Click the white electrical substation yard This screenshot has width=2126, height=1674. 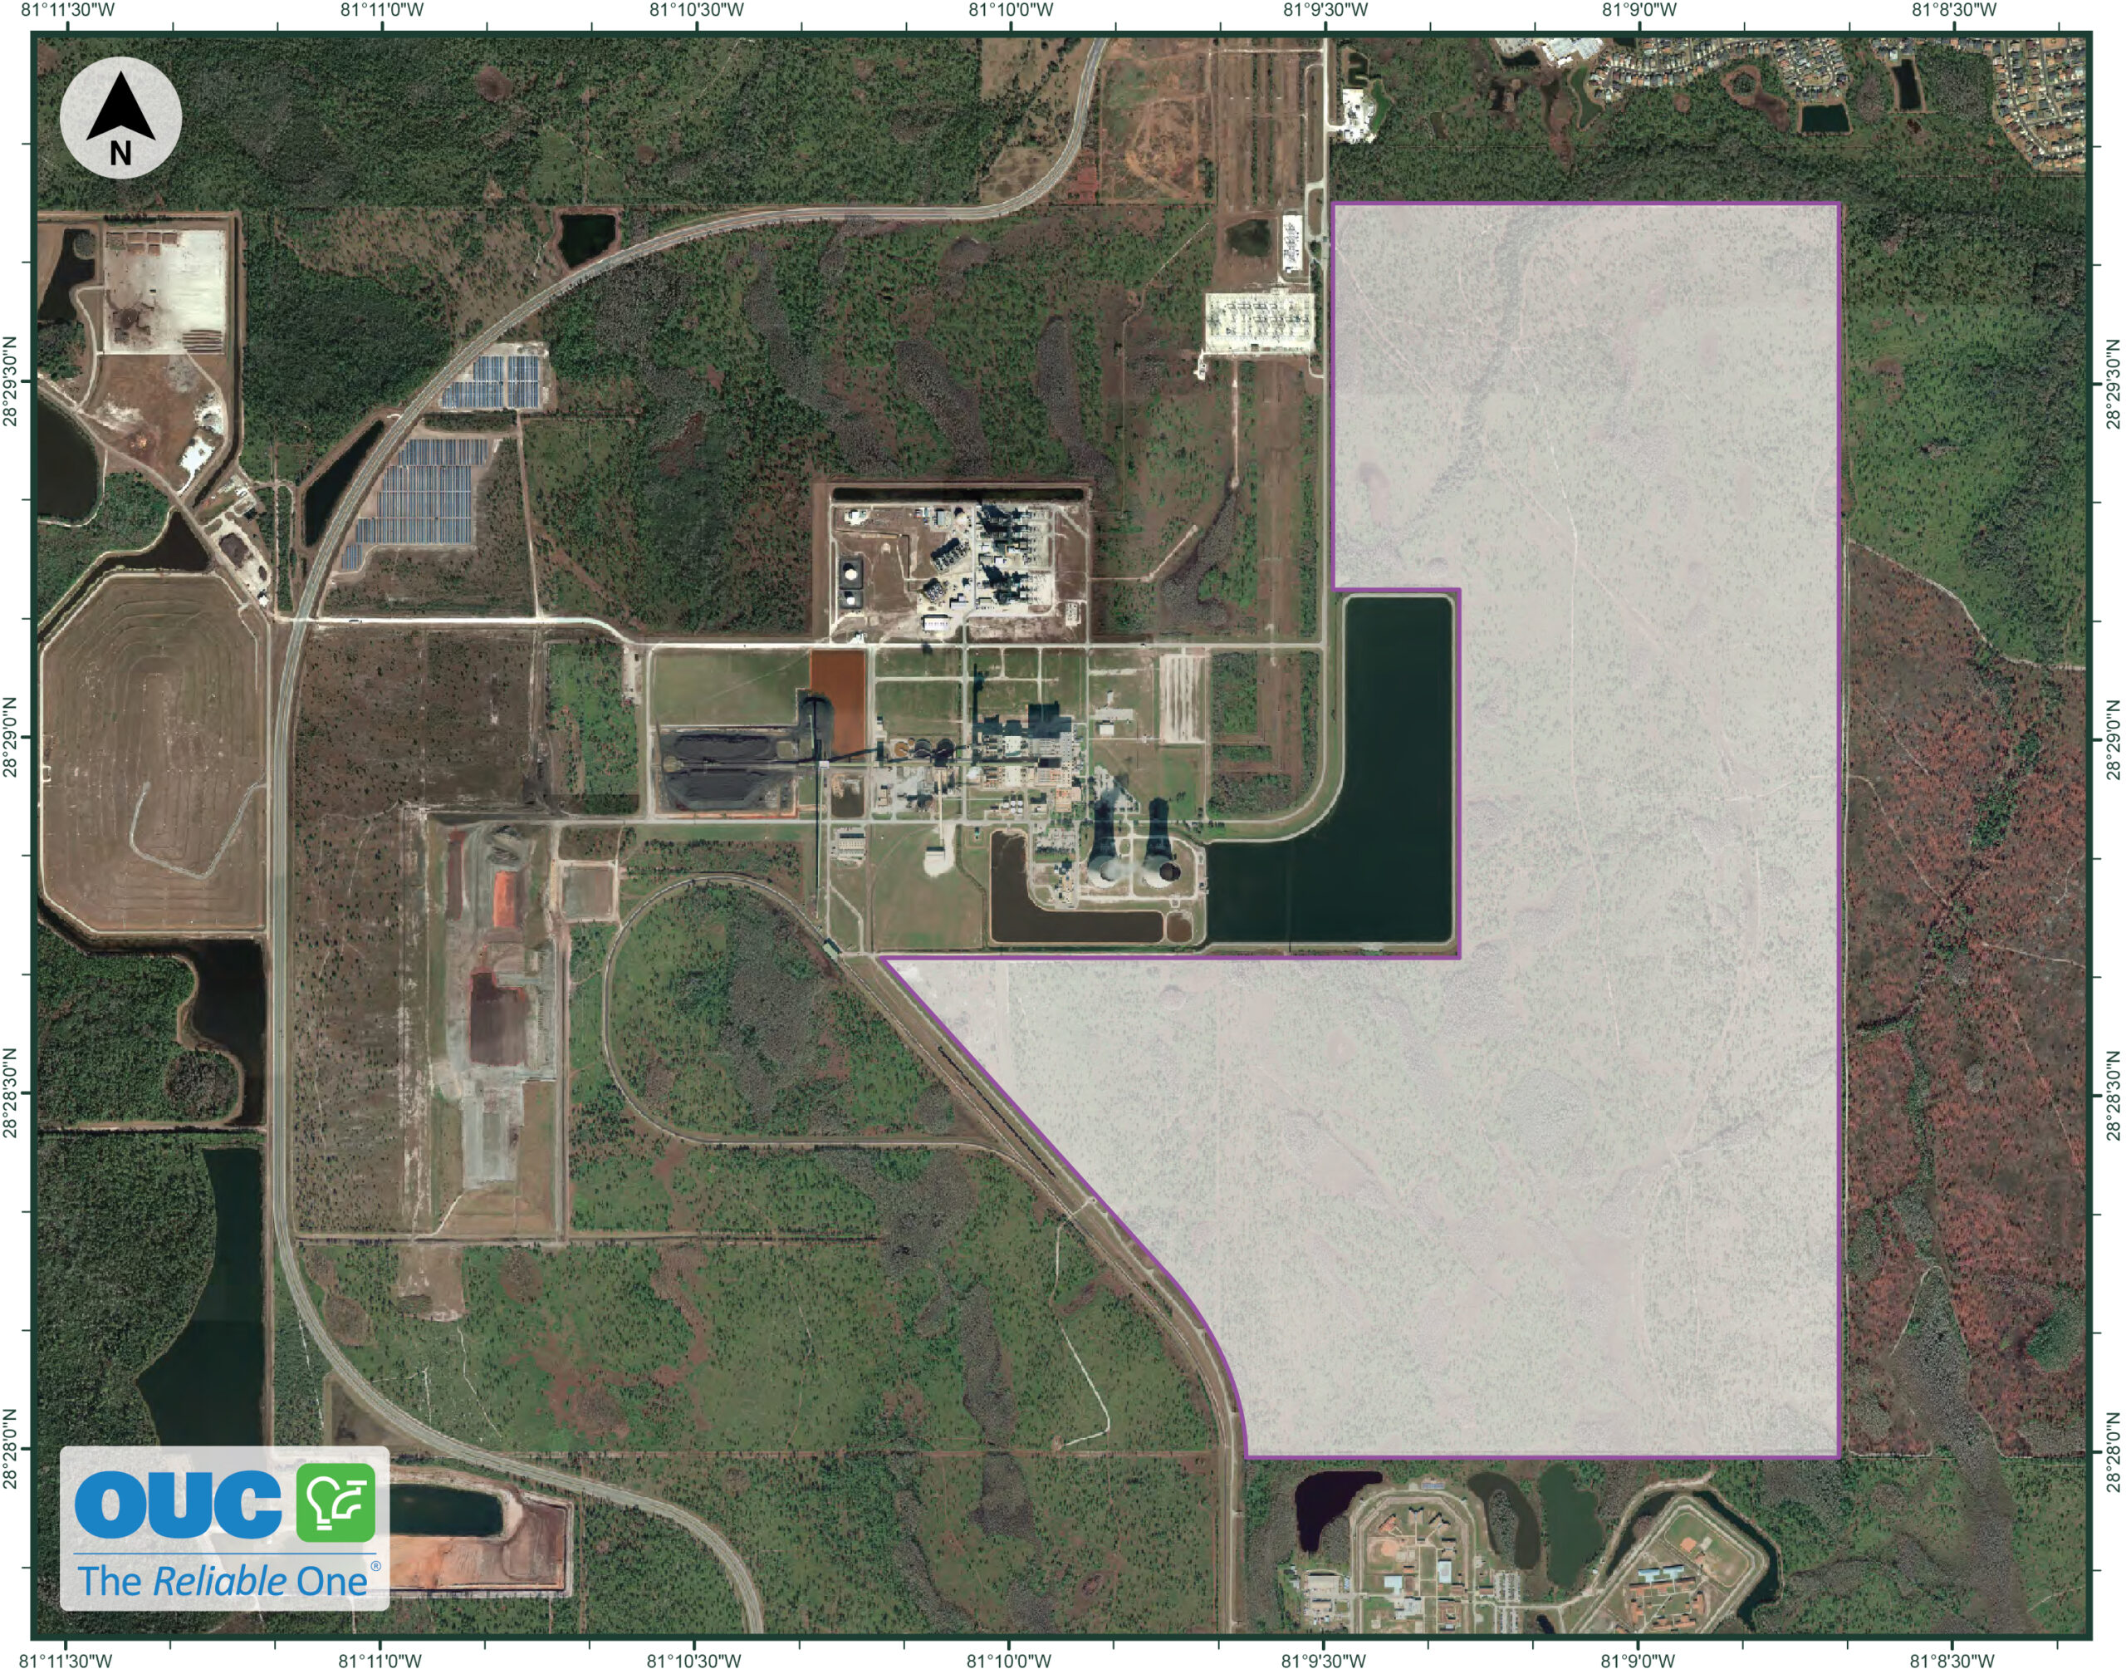coord(1258,323)
